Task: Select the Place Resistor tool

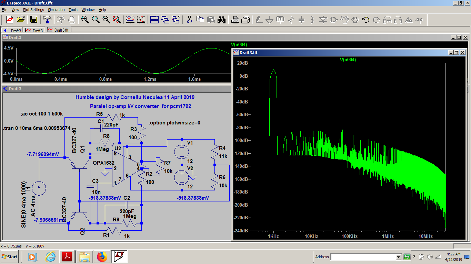Action: tap(291, 20)
